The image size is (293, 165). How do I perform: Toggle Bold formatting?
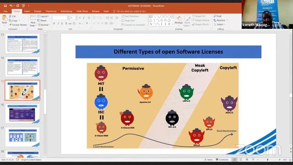pyautogui.click(x=54, y=23)
